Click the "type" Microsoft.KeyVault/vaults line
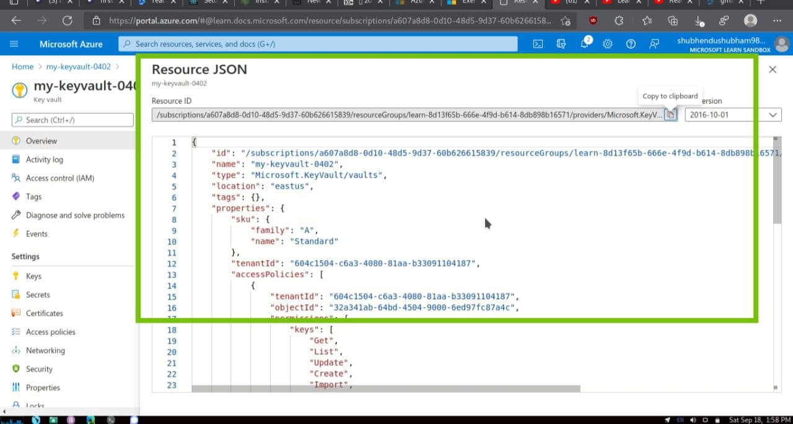793x424 pixels. click(299, 175)
